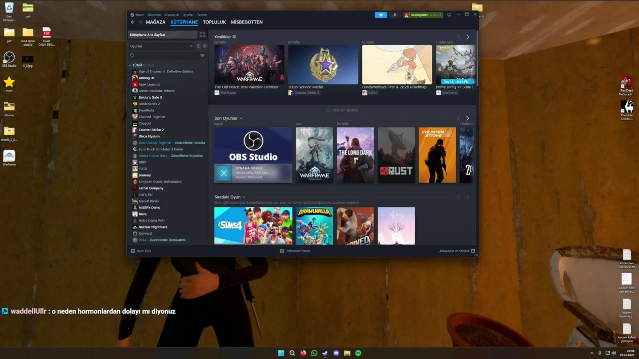Open WhatsApp from the taskbar

[314, 353]
